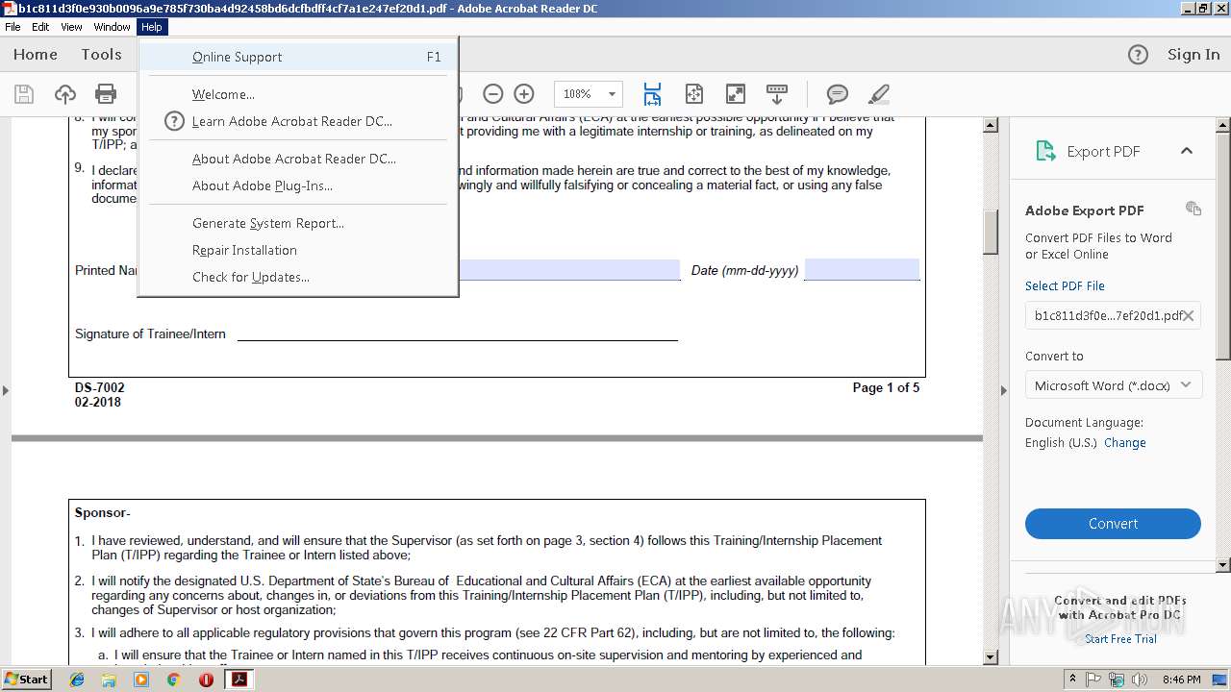Open Windows Explorer folder in taskbar
This screenshot has height=692, width=1231.
point(109,680)
